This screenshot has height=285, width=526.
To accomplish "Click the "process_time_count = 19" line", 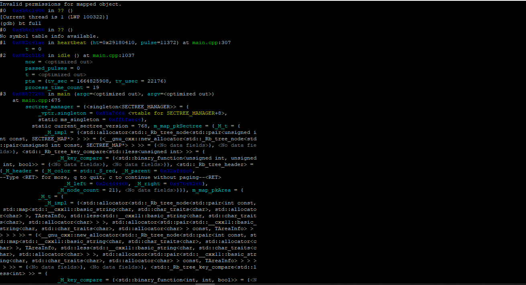I will (x=62, y=87).
